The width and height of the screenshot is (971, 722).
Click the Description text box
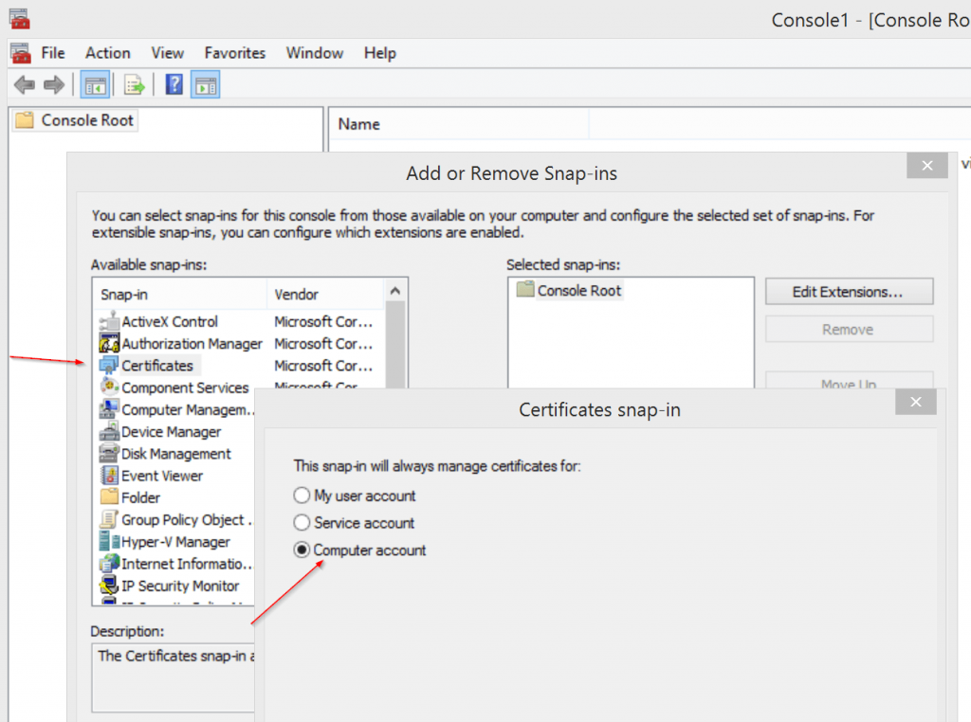[x=174, y=678]
